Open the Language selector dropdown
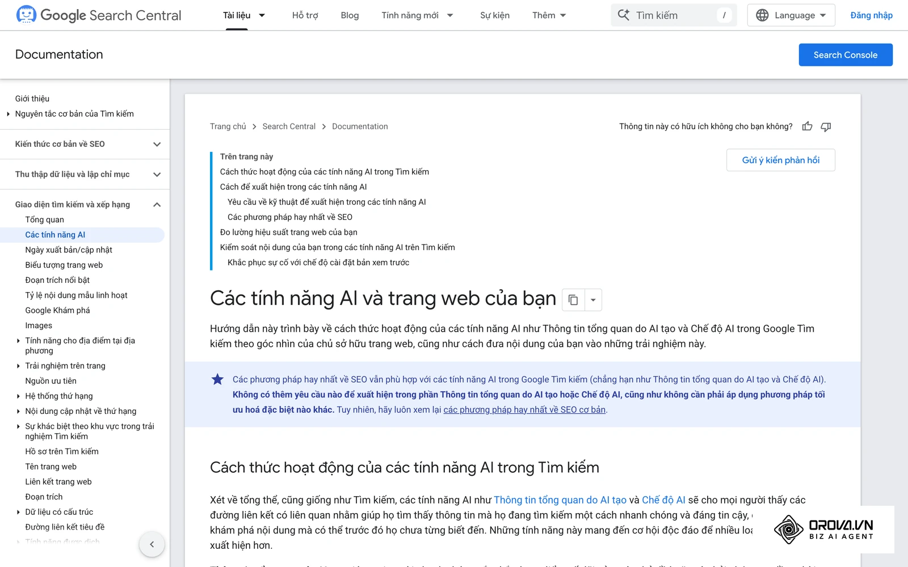 791,15
